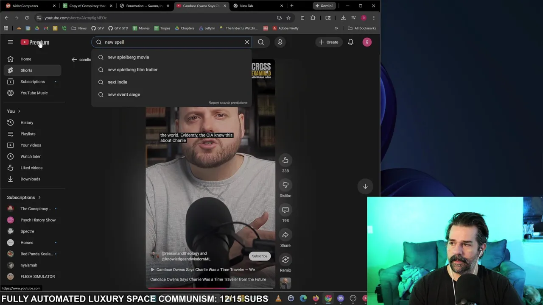
Task: Open the YouTube guide hamburger menu
Action: point(11,42)
